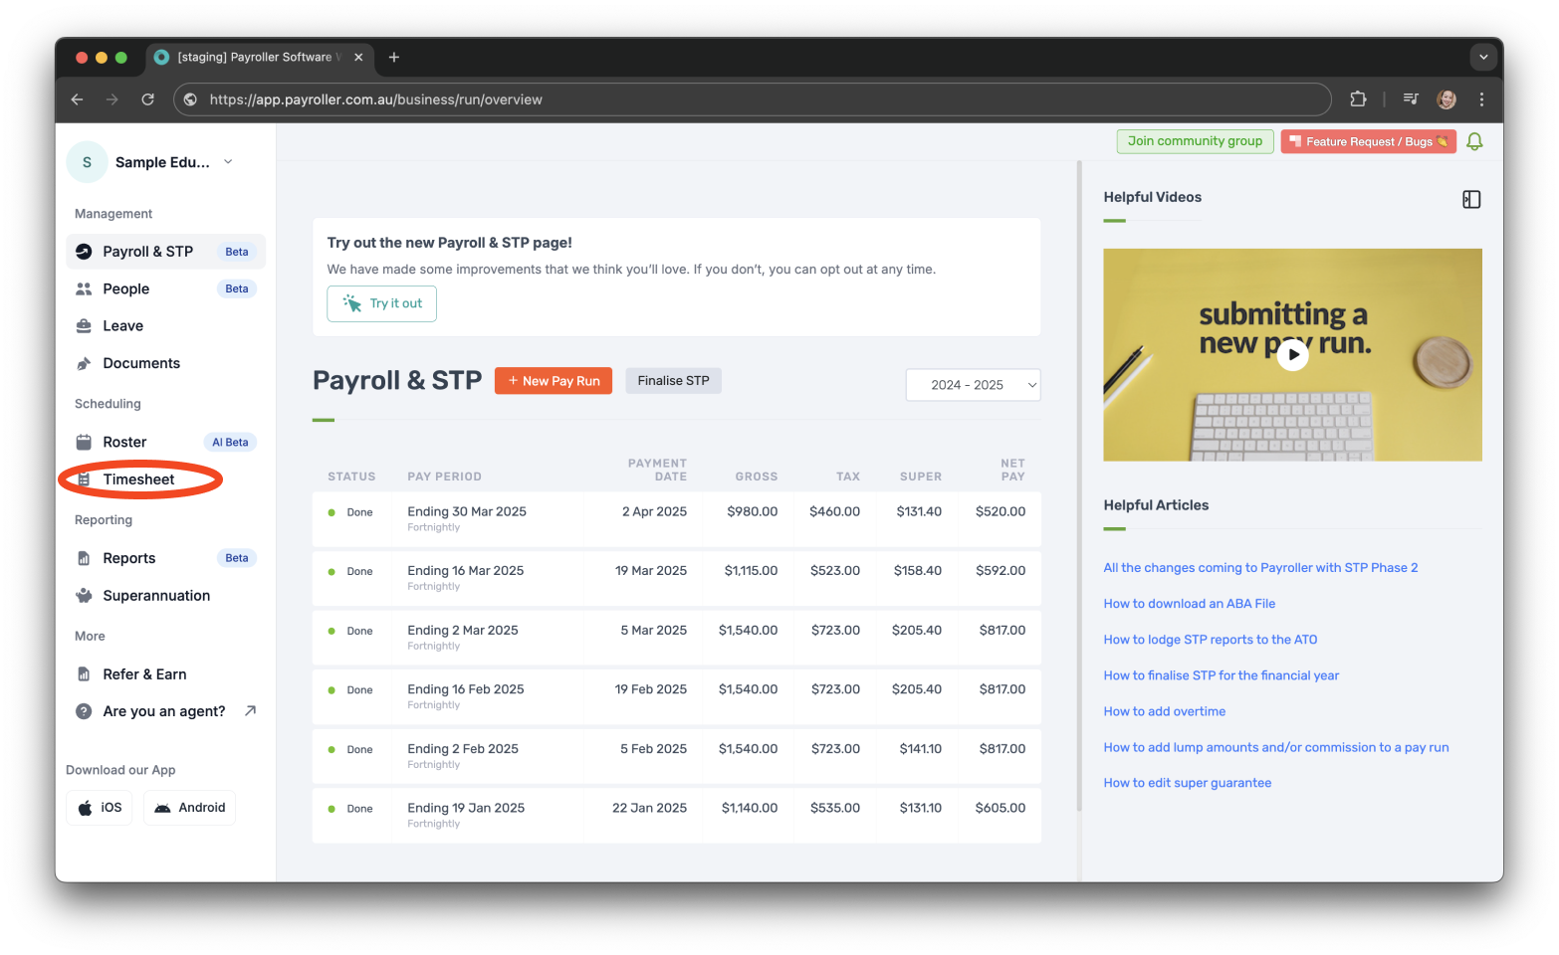Click the browser extensions puzzle icon
This screenshot has height=955, width=1559.
(1358, 98)
